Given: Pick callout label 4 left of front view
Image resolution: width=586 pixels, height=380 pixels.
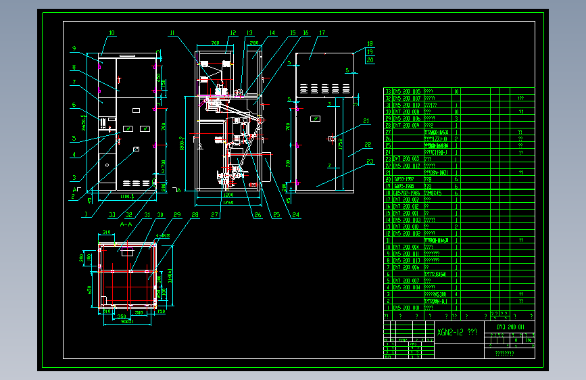Looking at the screenshot, I should click(74, 154).
